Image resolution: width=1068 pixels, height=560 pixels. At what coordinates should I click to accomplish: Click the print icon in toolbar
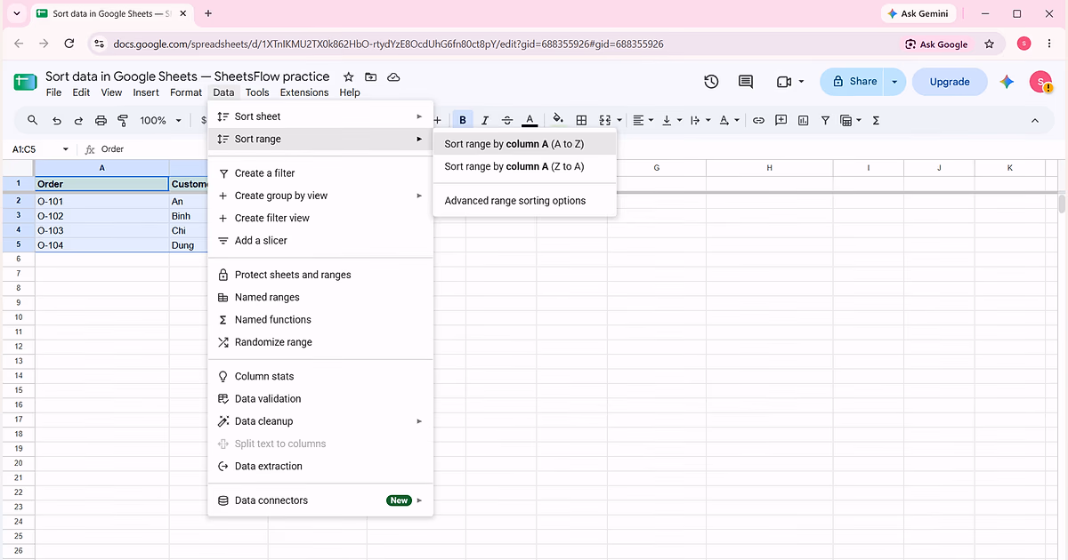click(x=101, y=120)
